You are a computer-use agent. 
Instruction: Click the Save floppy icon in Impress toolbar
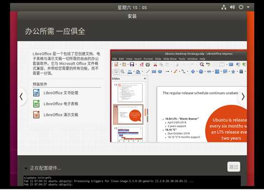132,64
